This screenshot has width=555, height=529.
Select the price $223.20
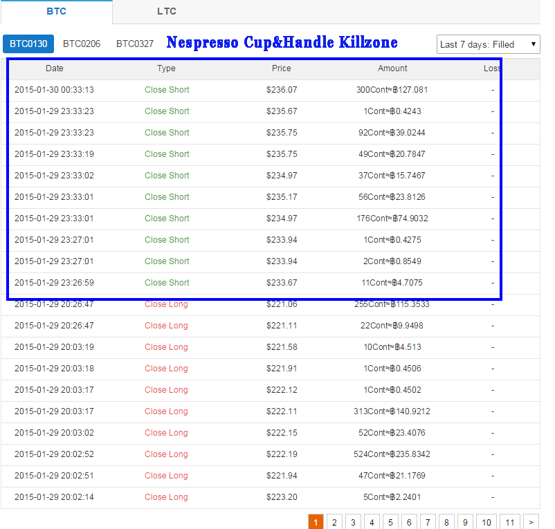282,496
